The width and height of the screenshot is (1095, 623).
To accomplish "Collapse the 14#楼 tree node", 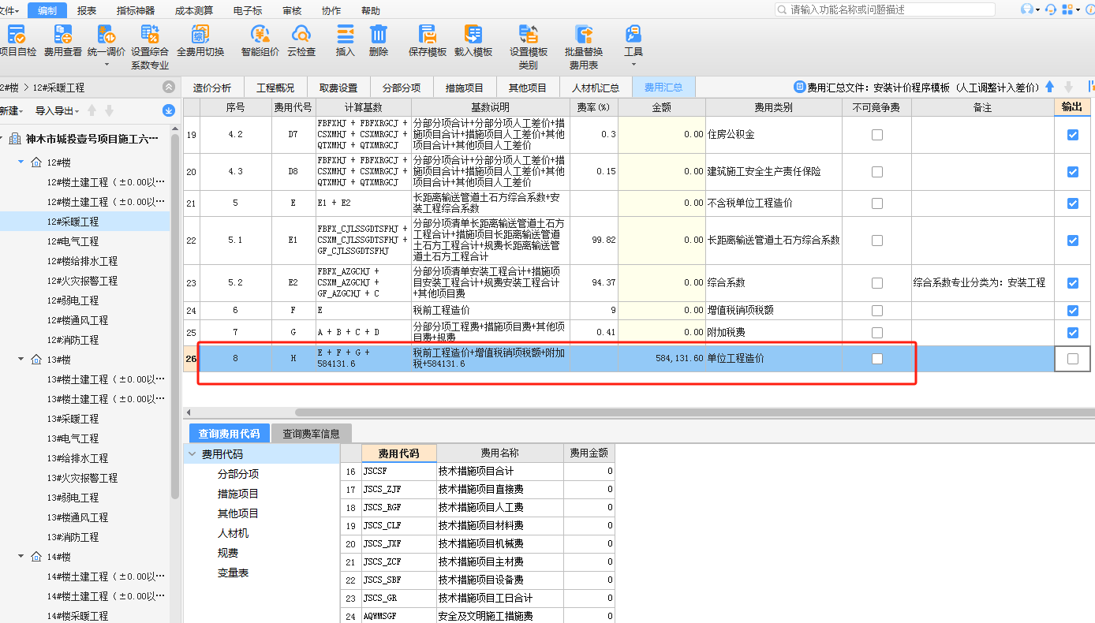I will click(x=22, y=557).
